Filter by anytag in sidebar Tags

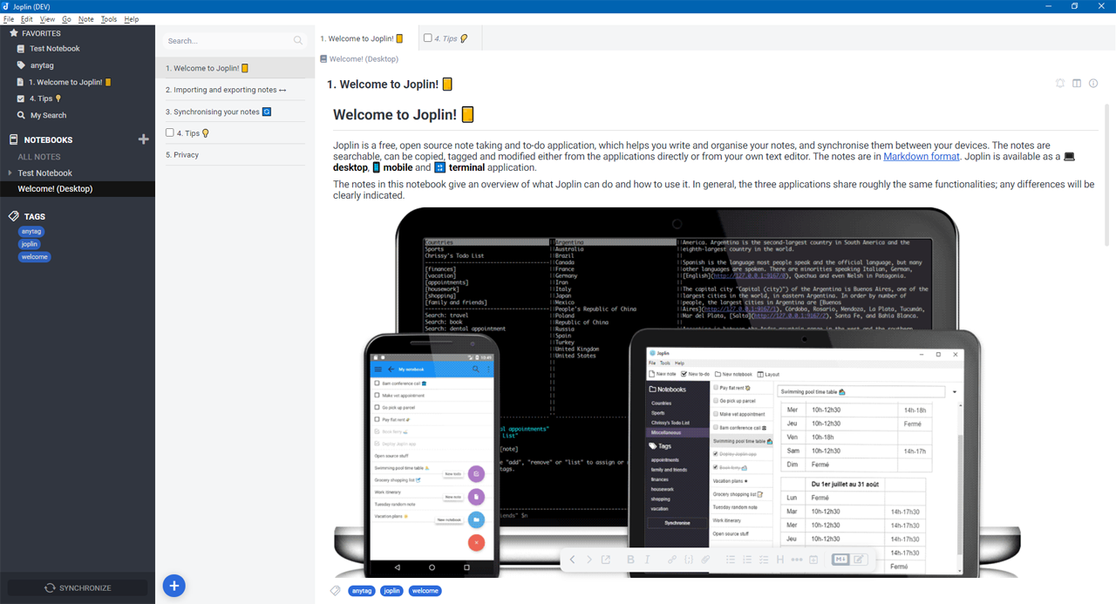(31, 232)
